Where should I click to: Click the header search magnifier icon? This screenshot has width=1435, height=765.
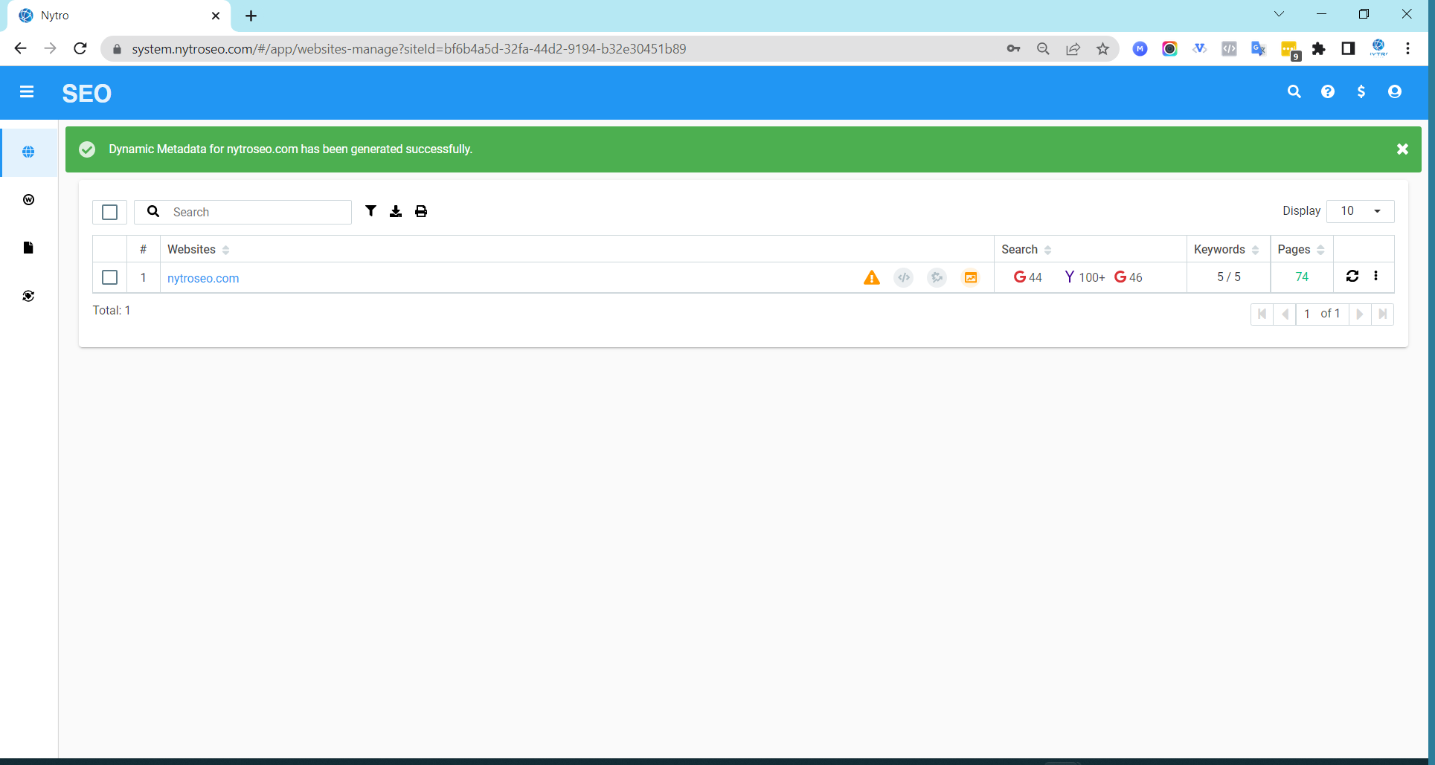click(1294, 91)
